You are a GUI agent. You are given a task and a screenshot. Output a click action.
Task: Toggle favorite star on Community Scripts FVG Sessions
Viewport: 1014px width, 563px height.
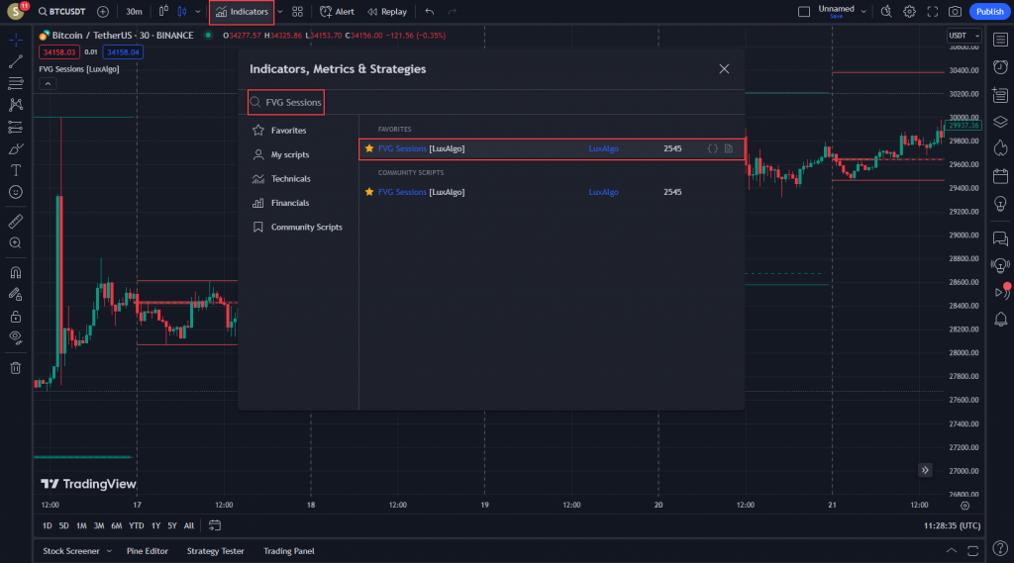click(369, 192)
